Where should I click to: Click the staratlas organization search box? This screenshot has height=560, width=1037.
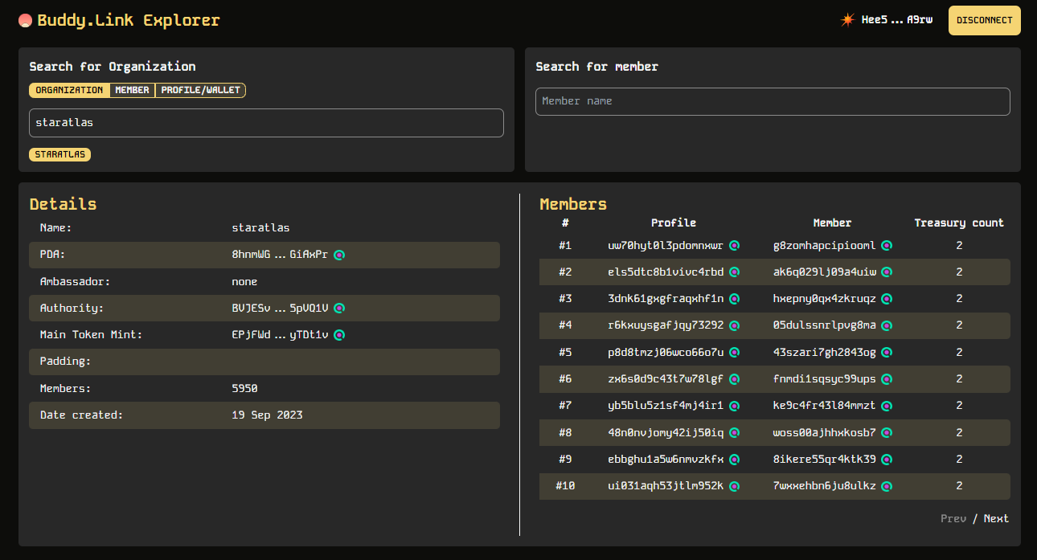(266, 123)
